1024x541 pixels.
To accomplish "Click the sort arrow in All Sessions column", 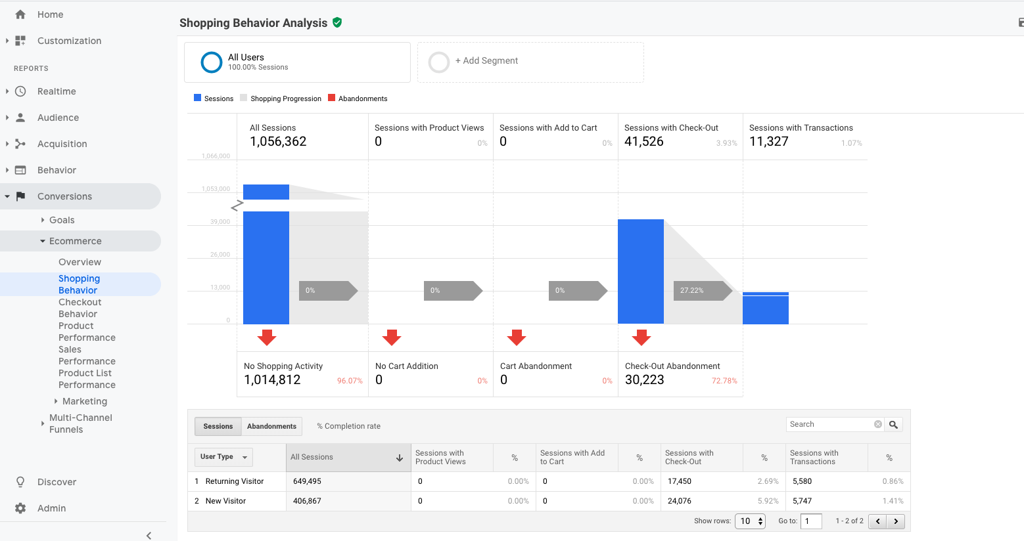I will [400, 458].
